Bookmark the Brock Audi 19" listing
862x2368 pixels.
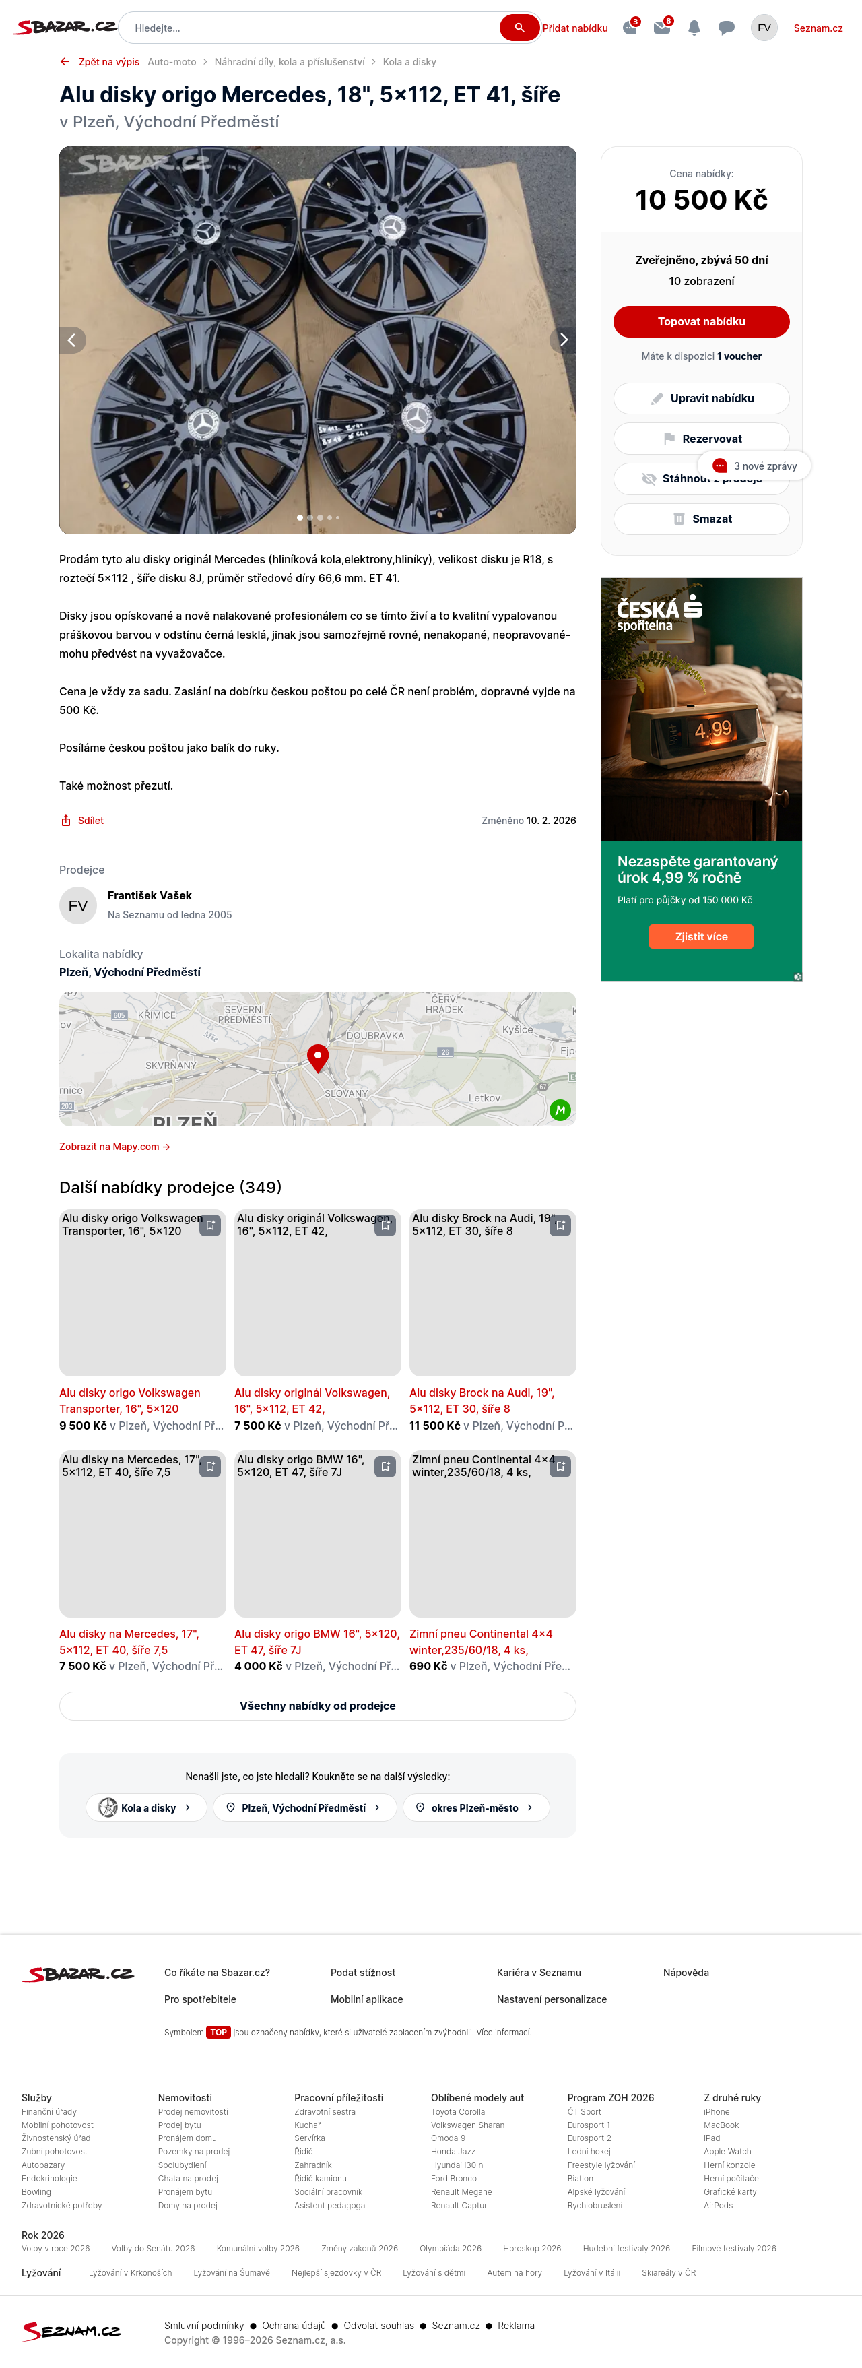560,1225
